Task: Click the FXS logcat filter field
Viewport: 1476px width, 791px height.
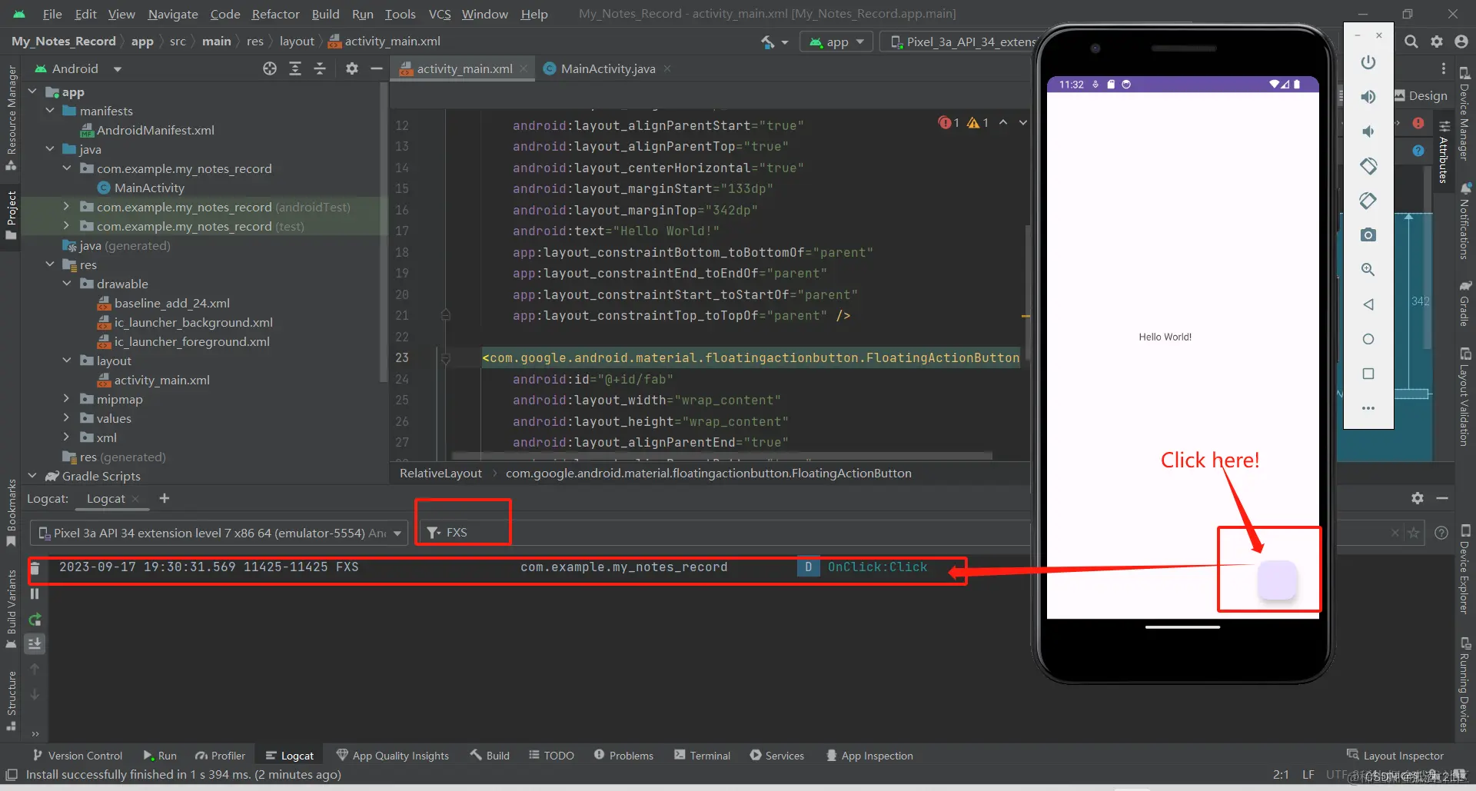Action: click(463, 532)
